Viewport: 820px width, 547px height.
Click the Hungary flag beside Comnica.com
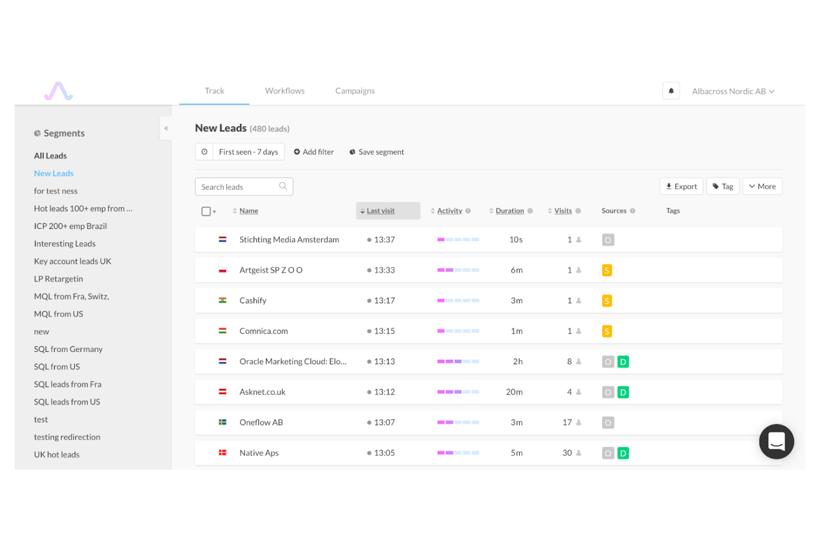tap(222, 331)
